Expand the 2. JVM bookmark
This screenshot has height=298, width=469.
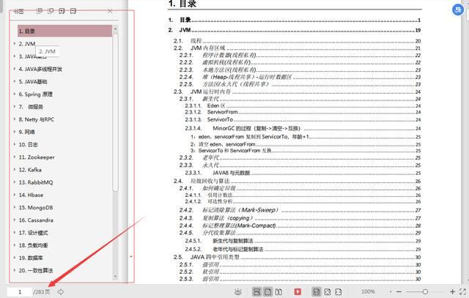[x=15, y=44]
